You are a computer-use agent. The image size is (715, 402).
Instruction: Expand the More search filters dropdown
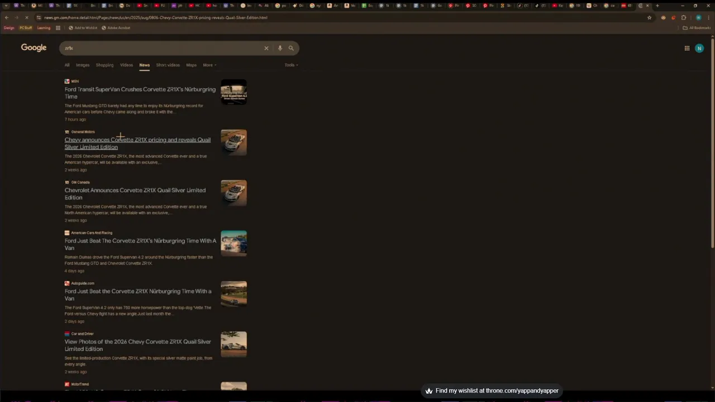(209, 65)
